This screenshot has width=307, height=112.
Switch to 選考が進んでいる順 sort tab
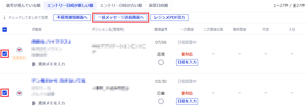pos(23,5)
